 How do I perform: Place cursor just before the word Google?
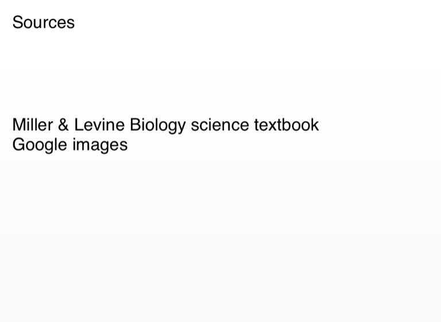12,145
